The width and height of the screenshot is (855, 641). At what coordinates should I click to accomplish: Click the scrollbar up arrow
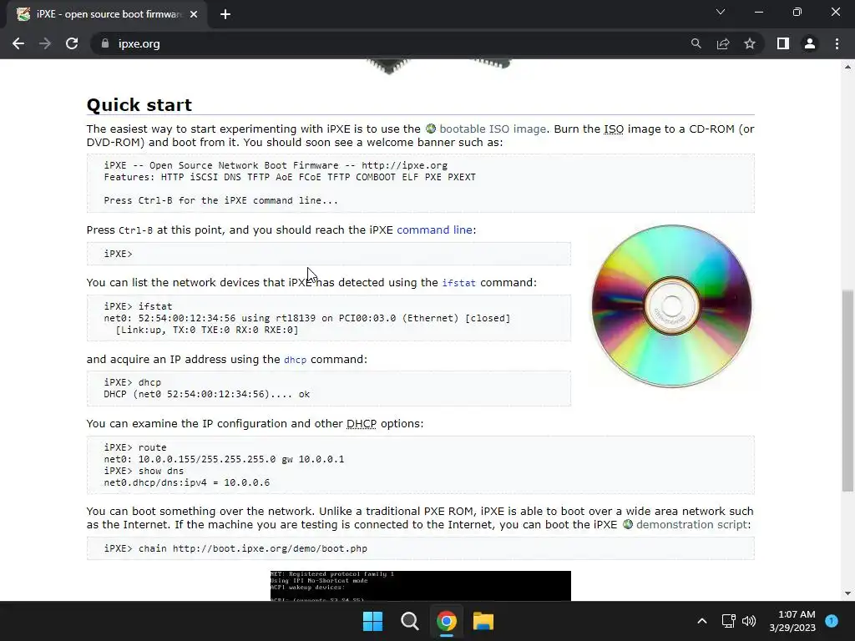(x=847, y=67)
